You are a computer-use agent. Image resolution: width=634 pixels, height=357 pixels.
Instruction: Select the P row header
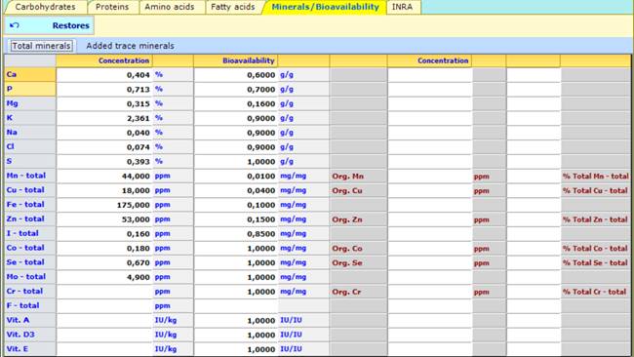click(30, 89)
